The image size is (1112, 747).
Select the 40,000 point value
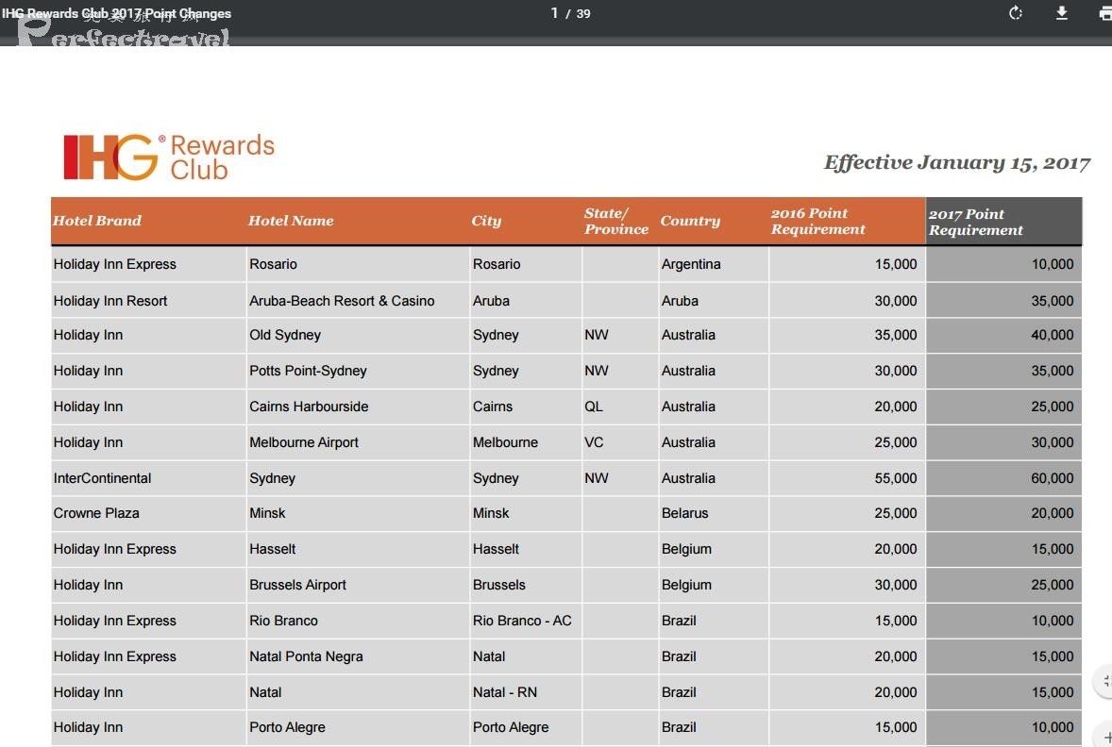pyautogui.click(x=1053, y=335)
